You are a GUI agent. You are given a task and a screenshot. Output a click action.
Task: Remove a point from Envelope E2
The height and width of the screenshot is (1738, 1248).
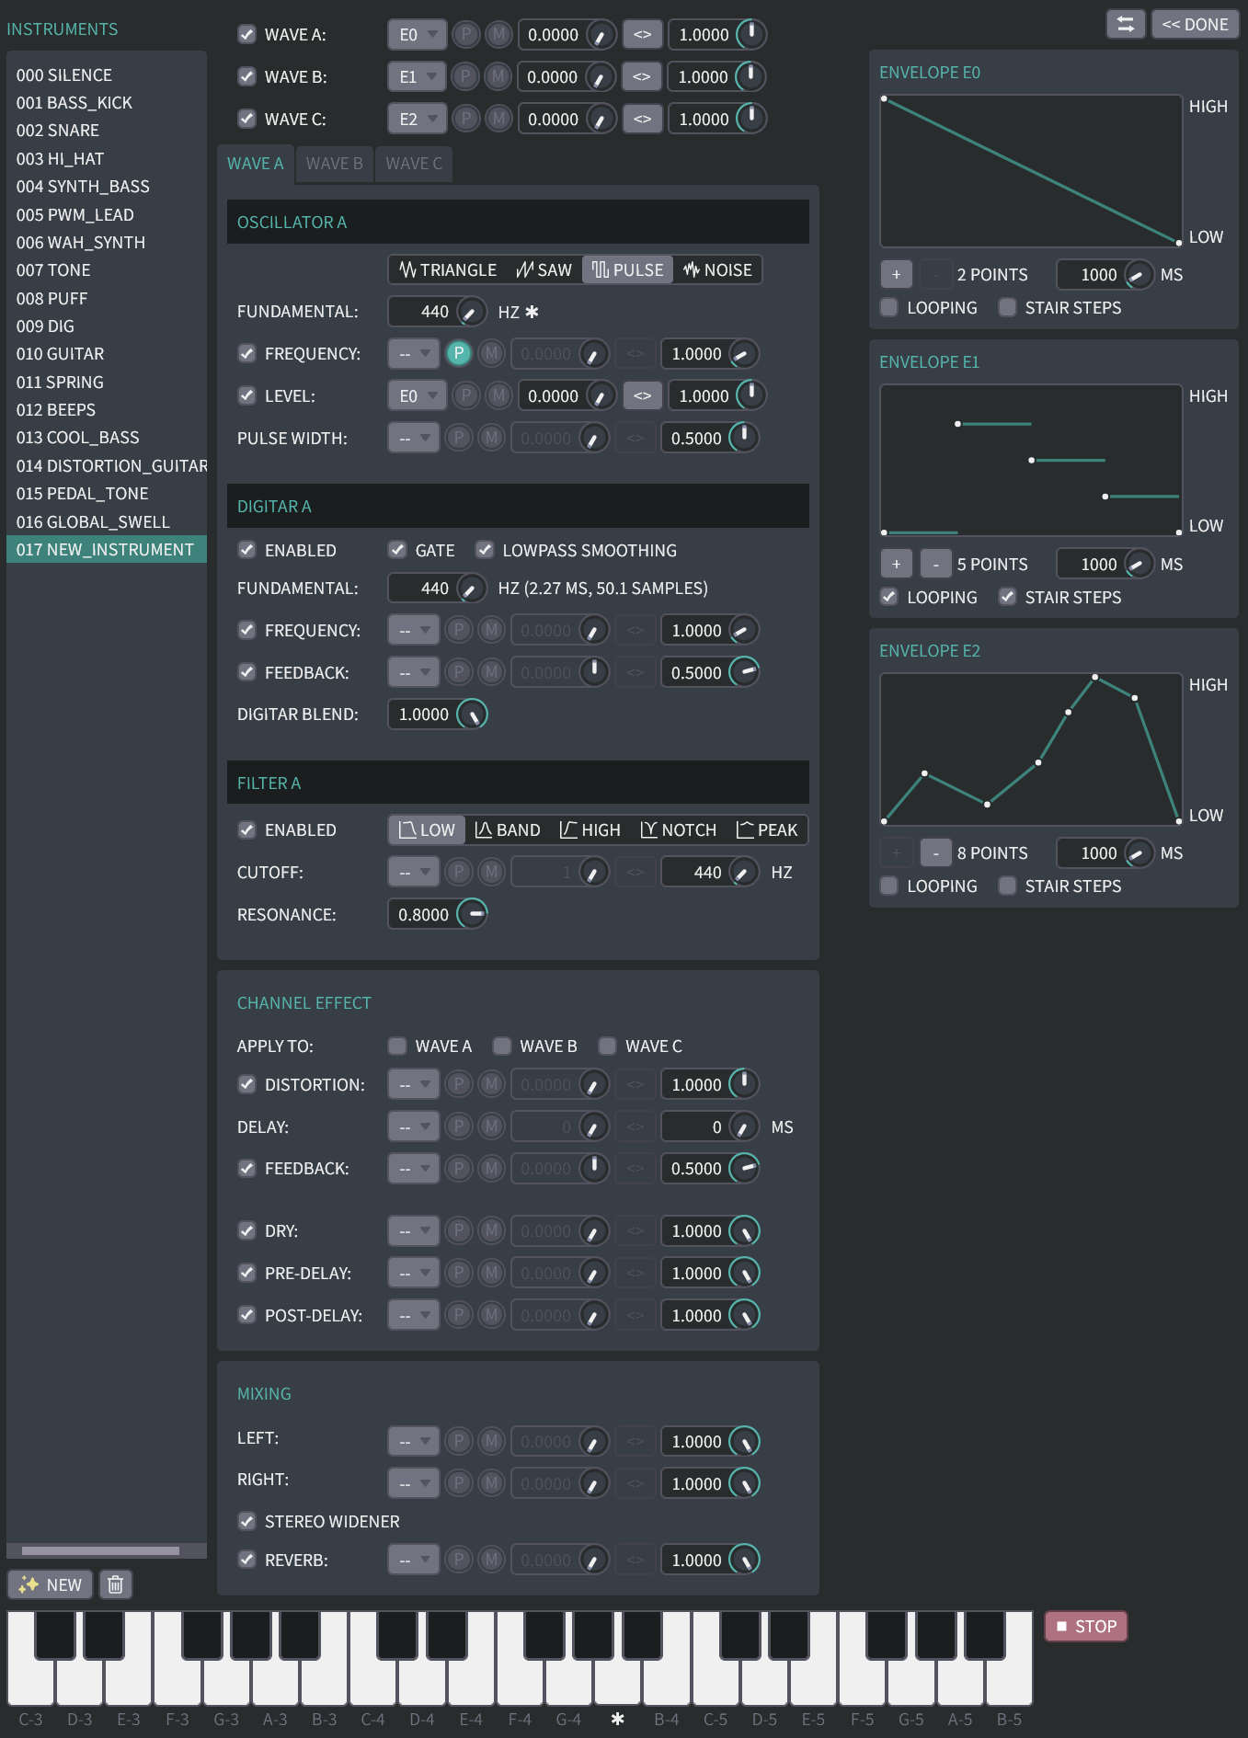coord(935,852)
